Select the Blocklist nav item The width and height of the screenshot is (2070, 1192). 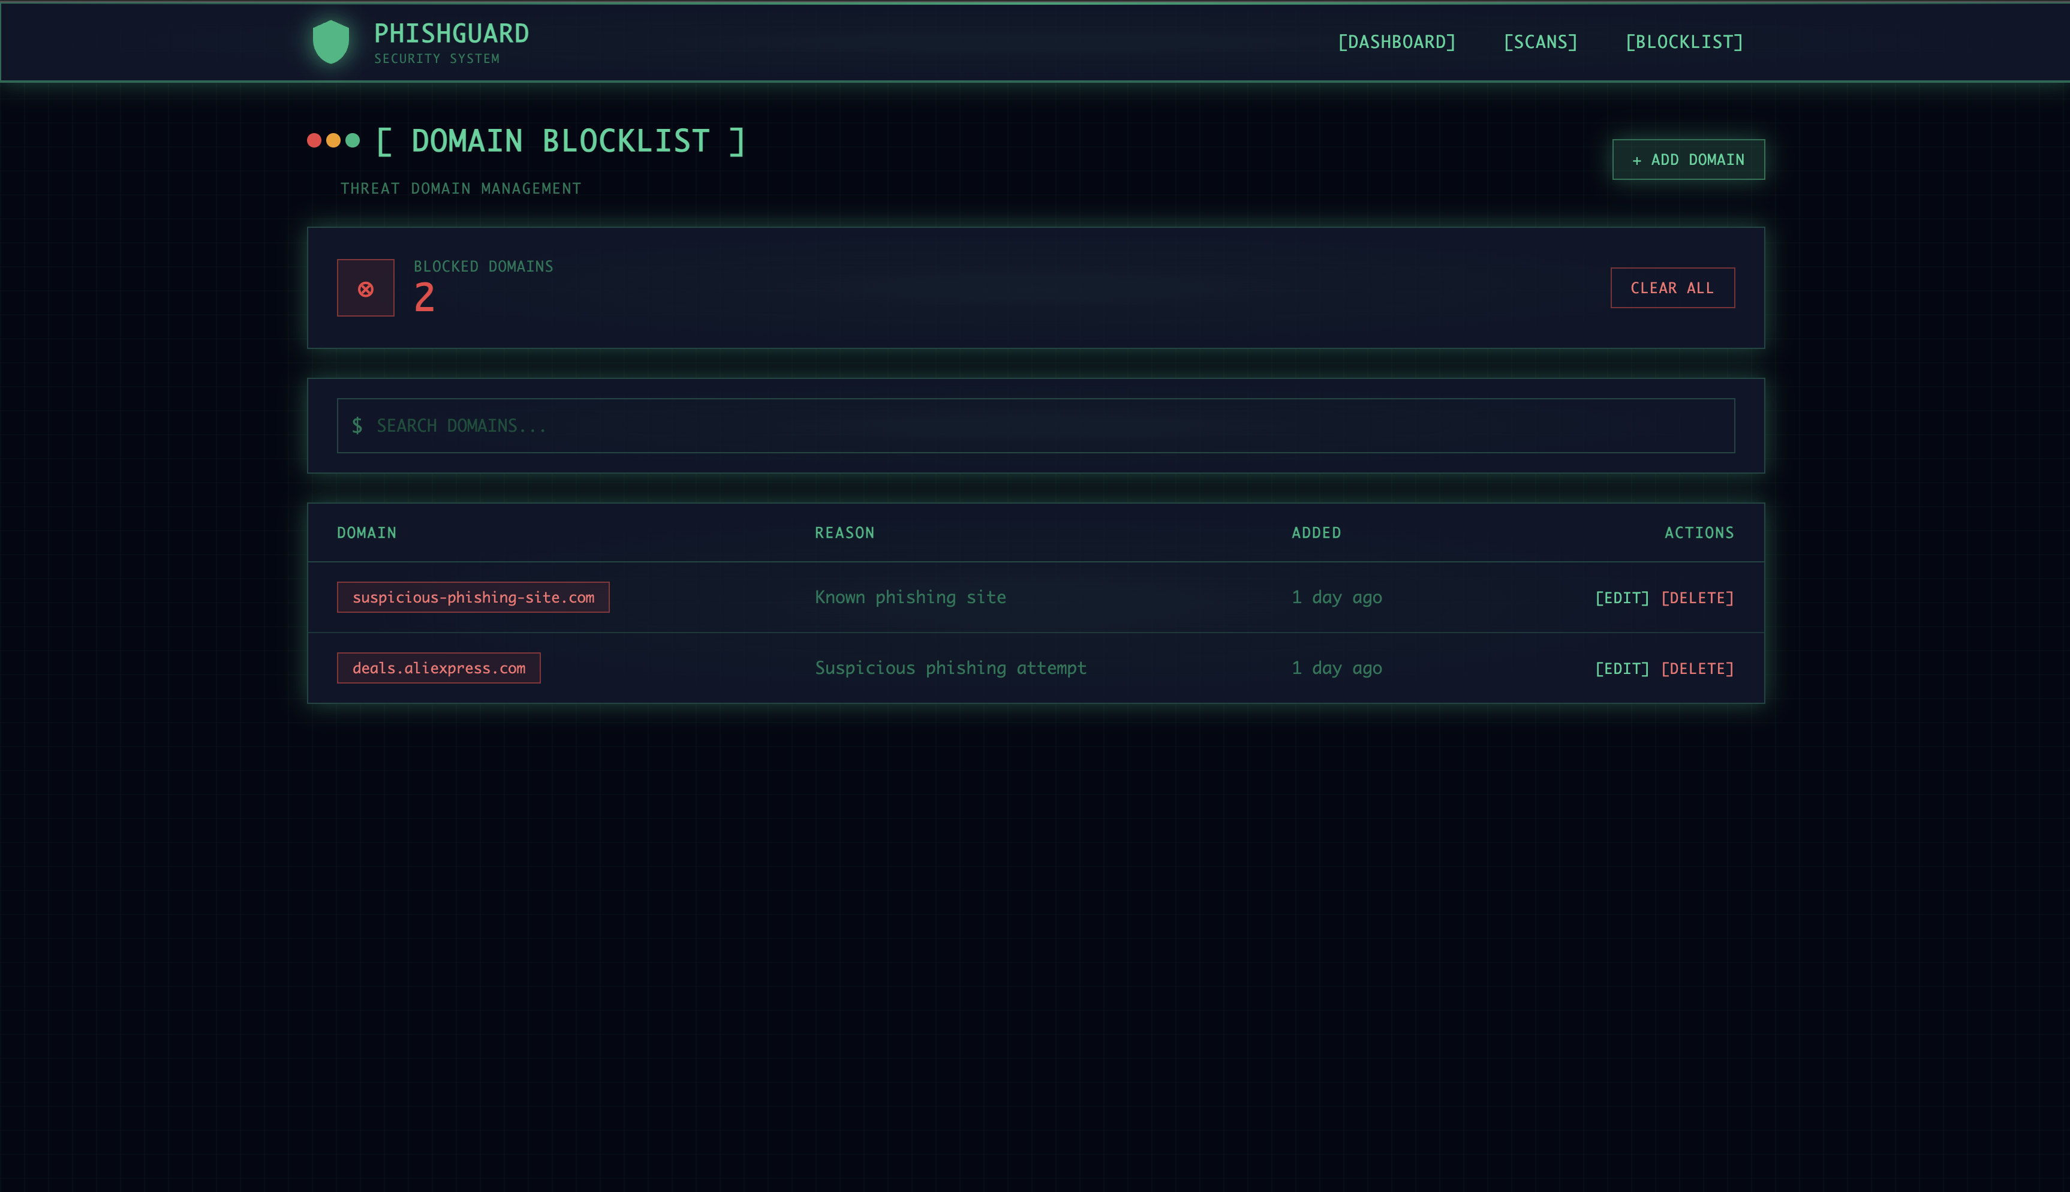click(x=1684, y=42)
